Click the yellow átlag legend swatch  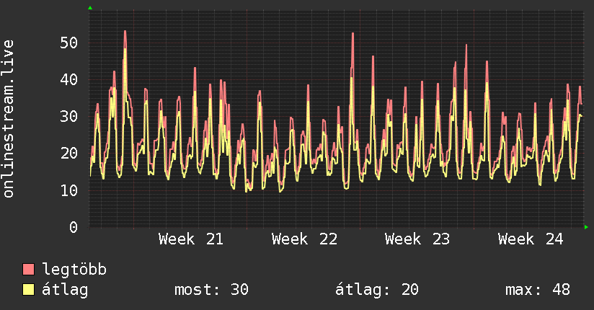28,290
